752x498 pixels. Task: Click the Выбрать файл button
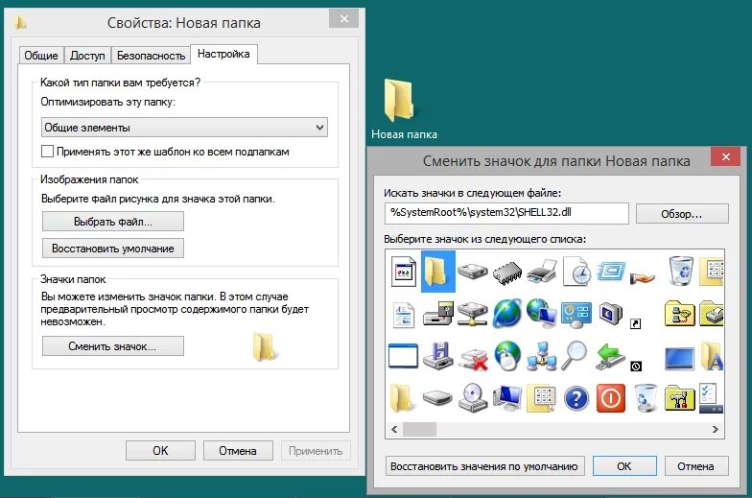[113, 222]
